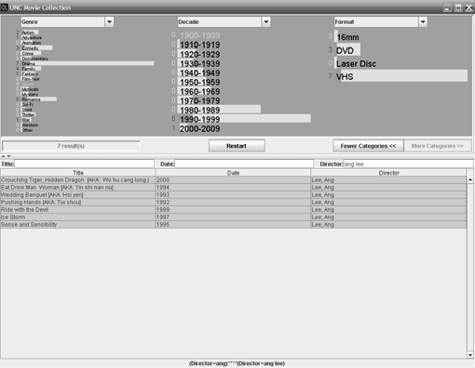This screenshot has height=368, width=475.
Task: Select the 16mm format
Action: coord(346,37)
